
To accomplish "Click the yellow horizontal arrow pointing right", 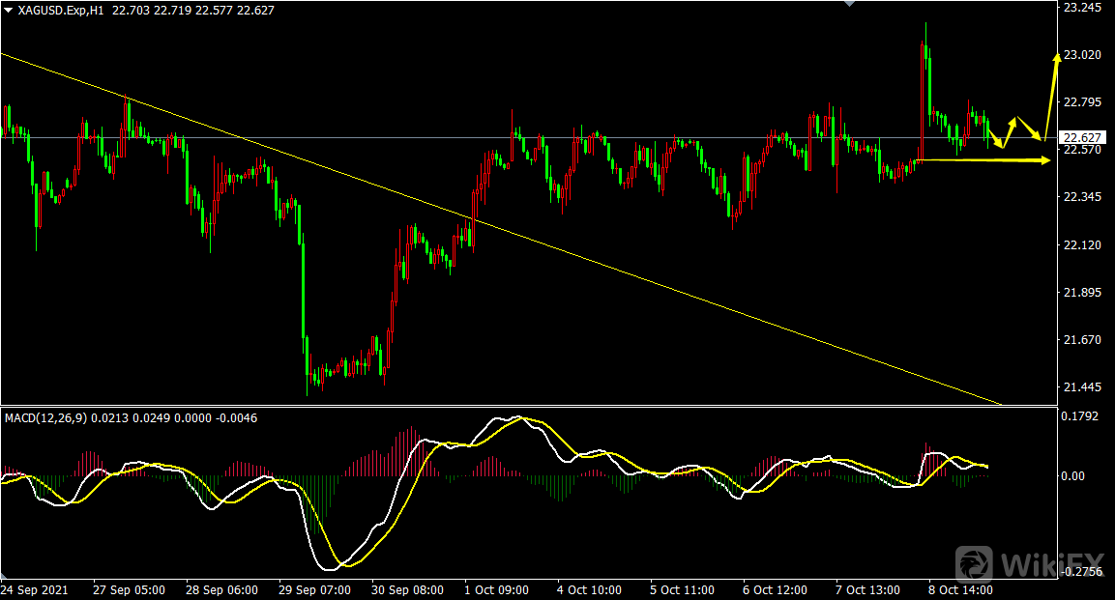I will [1042, 159].
